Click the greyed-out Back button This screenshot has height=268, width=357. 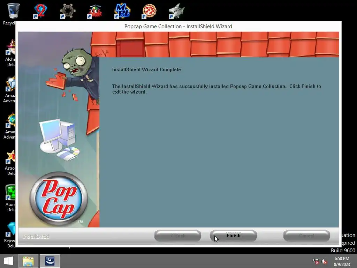[177, 236]
